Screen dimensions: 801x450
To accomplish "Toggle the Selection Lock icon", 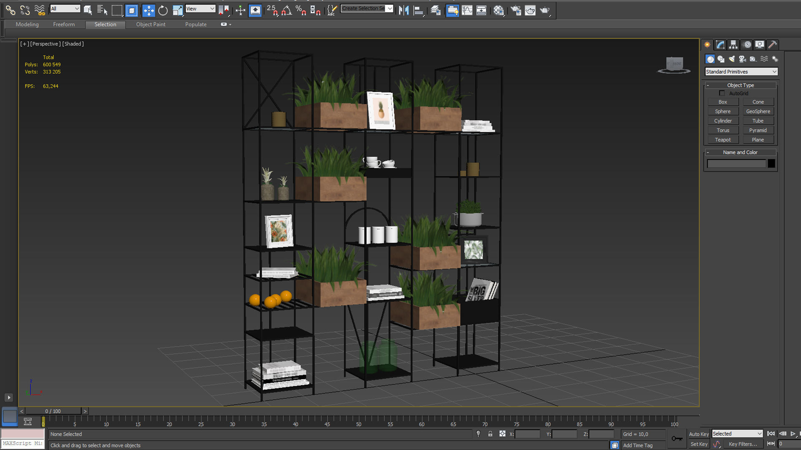I will coord(491,434).
